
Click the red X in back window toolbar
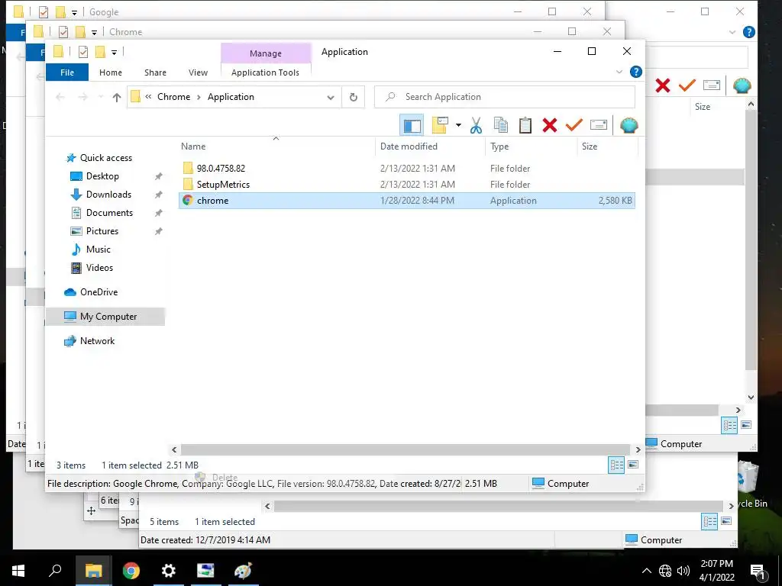coord(663,85)
